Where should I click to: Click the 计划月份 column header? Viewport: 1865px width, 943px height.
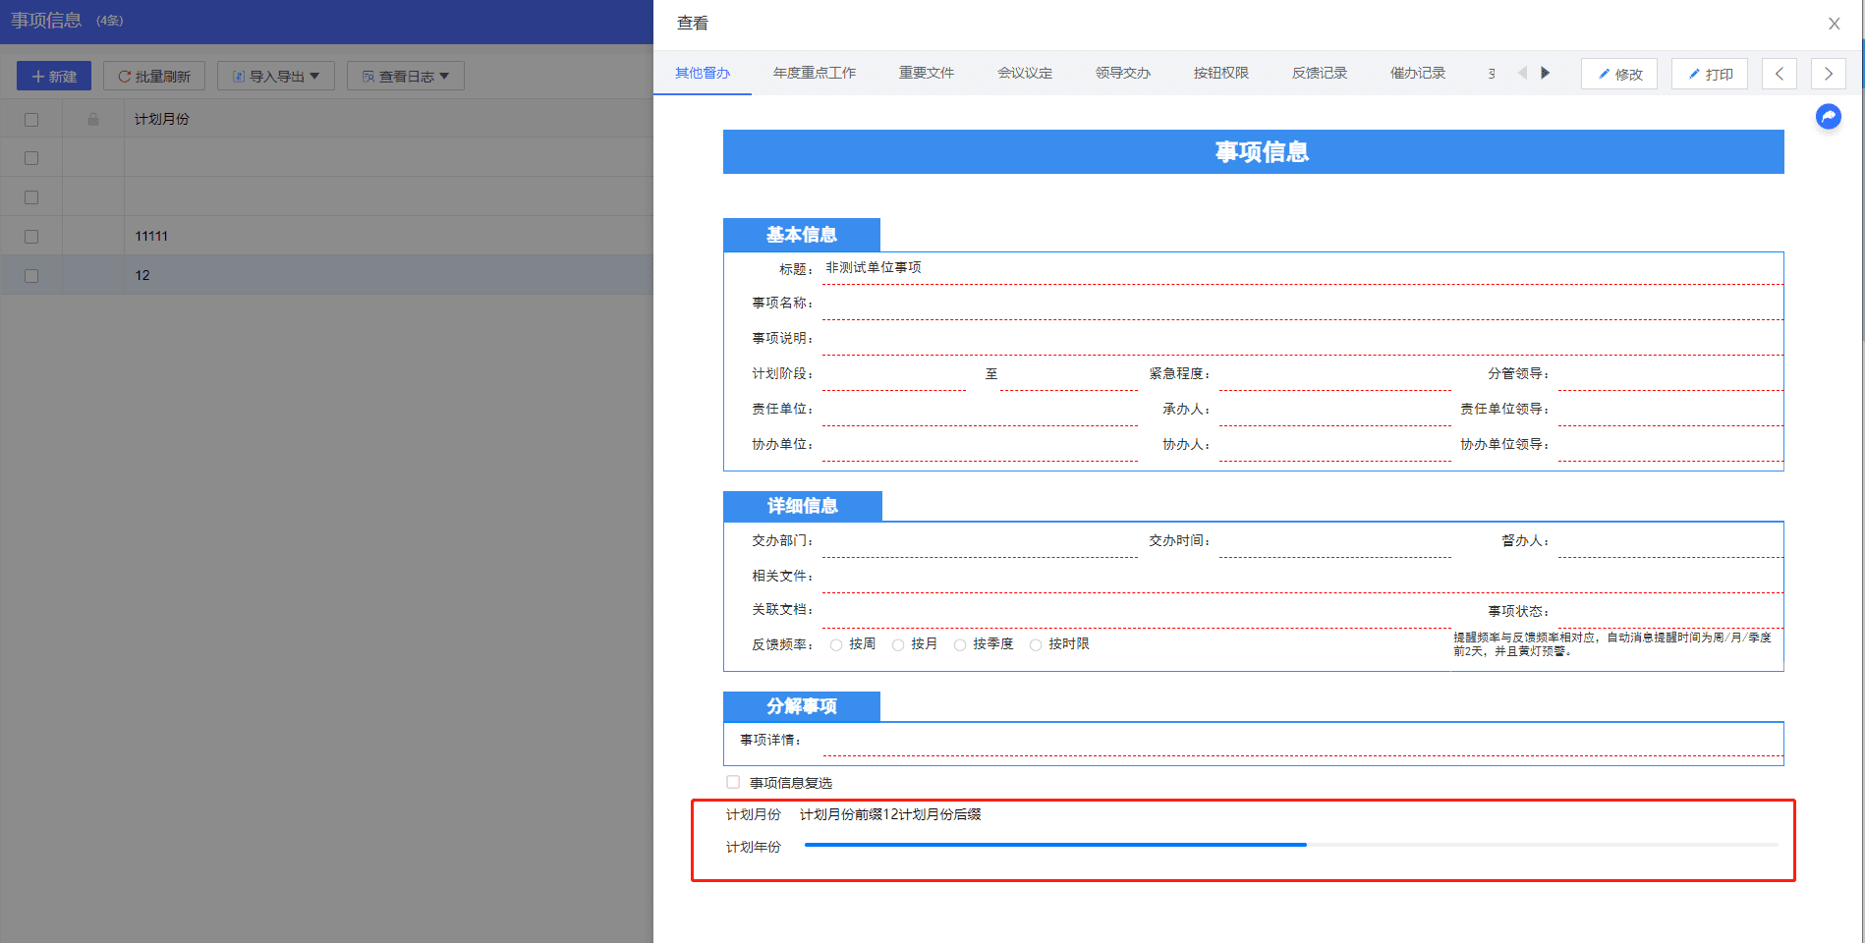162,119
